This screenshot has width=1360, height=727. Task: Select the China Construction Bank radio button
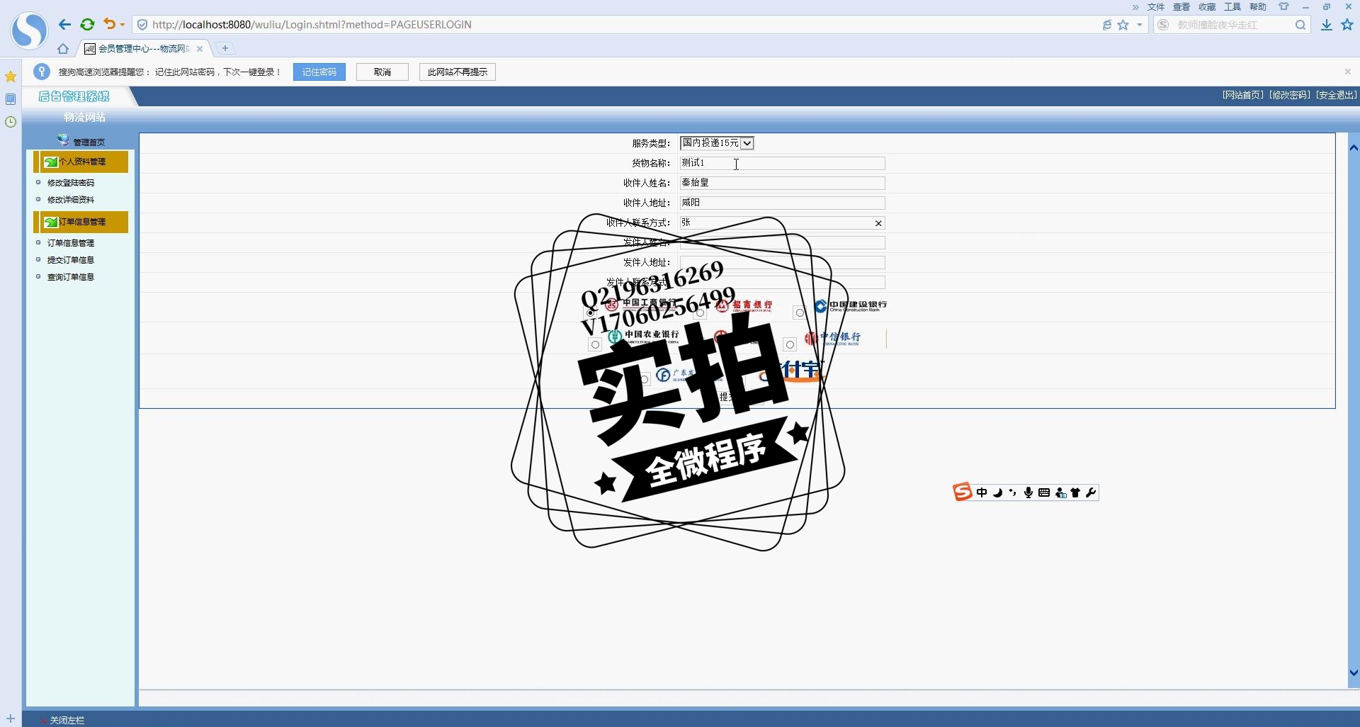pyautogui.click(x=800, y=312)
